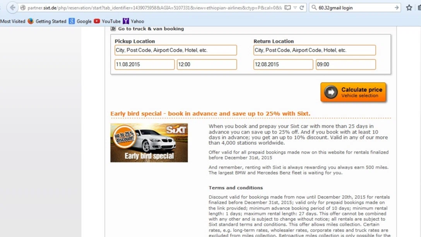The height and width of the screenshot is (237, 421).
Task: Click Go to truck & van booking
Action: click(151, 29)
